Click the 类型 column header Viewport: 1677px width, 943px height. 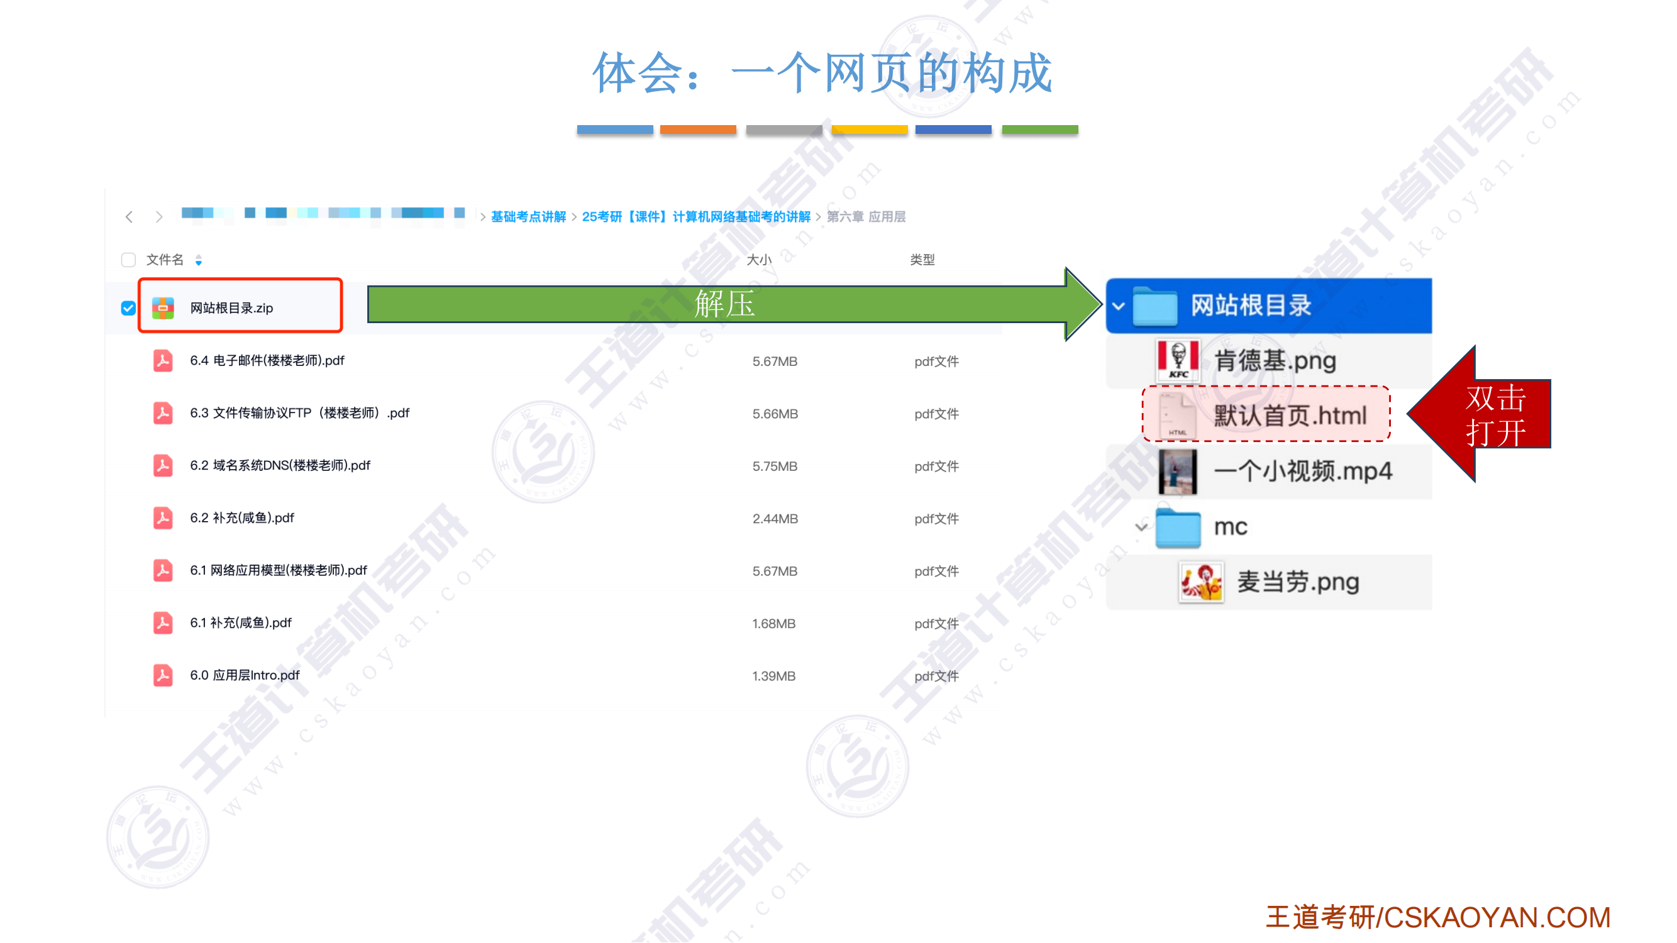[x=922, y=260]
